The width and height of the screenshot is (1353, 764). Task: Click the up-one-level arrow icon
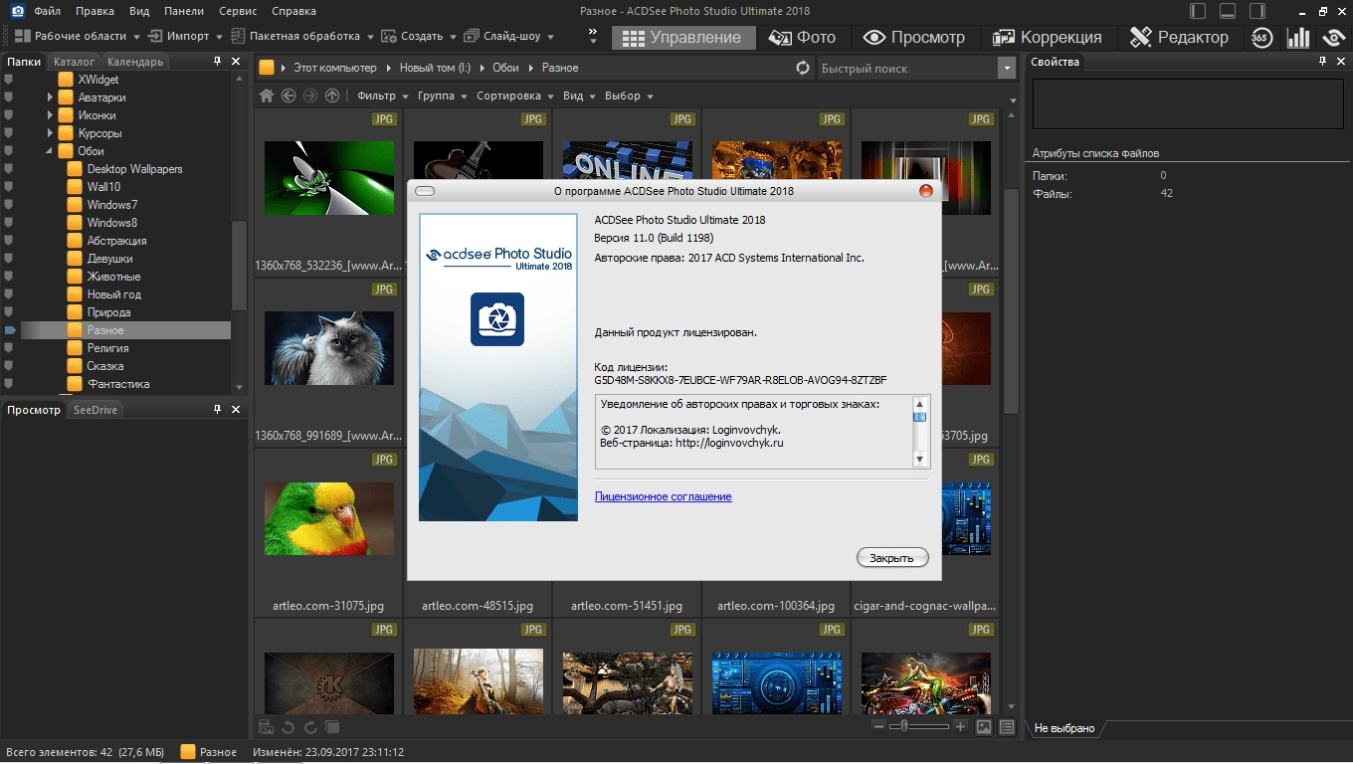click(x=332, y=95)
